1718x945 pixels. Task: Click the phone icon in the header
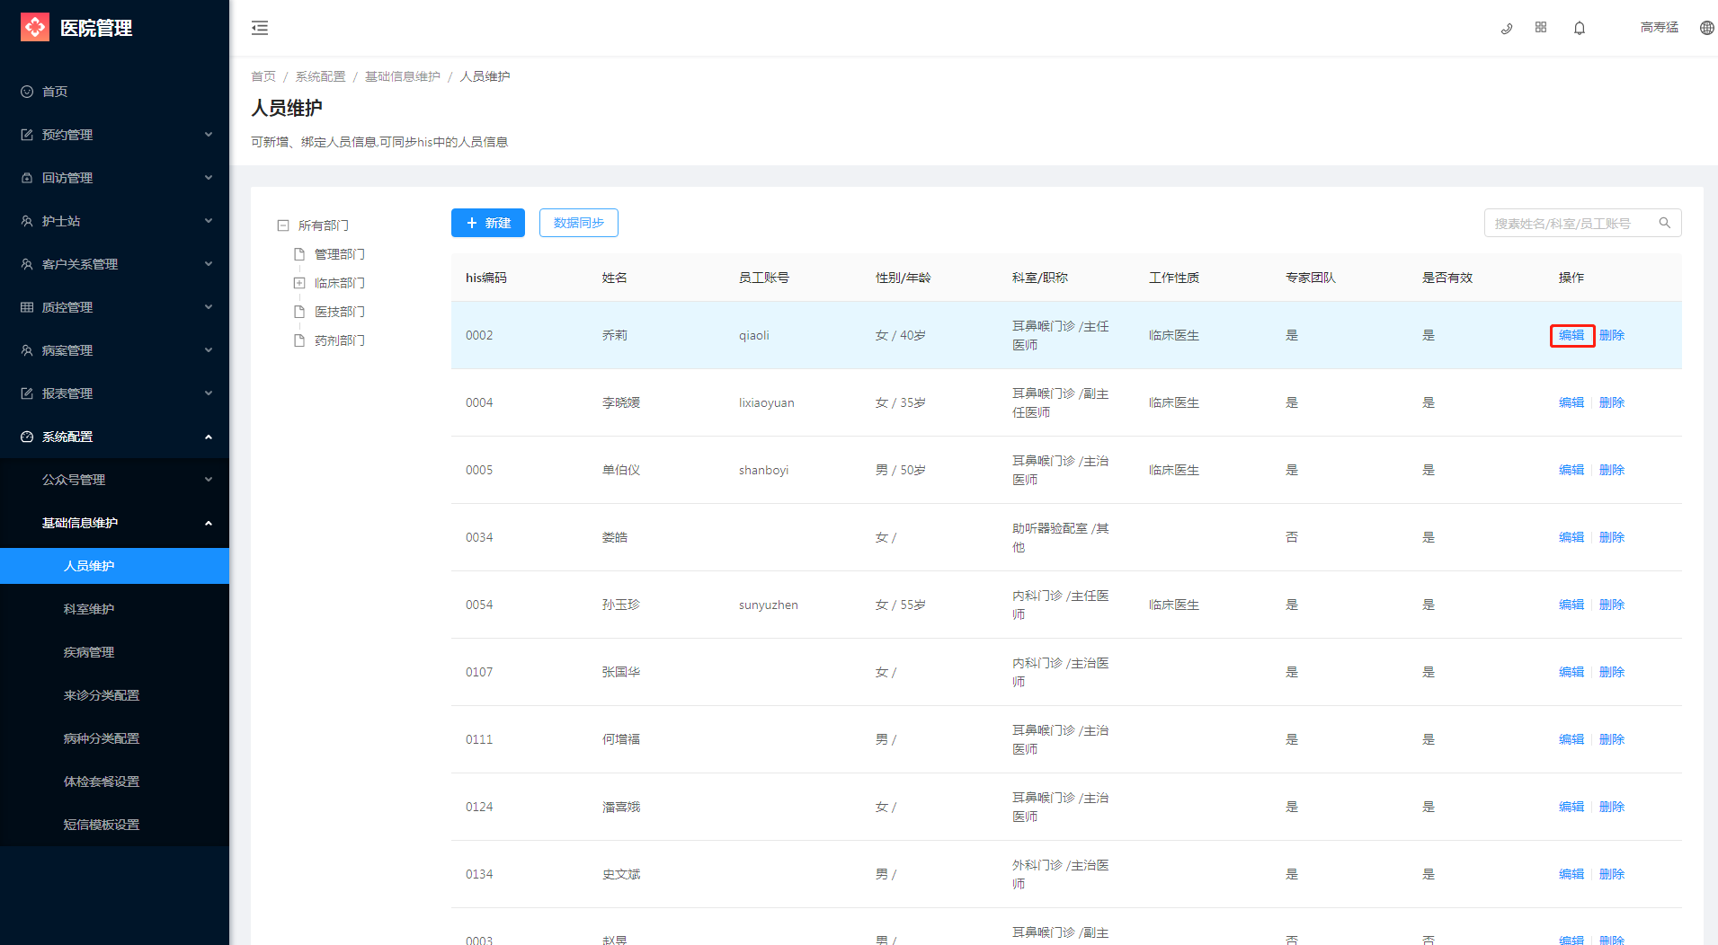1507,28
